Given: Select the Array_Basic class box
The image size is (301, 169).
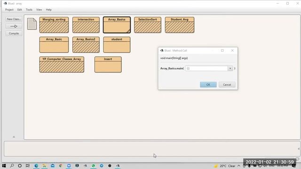Looking at the screenshot, I should click(x=54, y=45).
